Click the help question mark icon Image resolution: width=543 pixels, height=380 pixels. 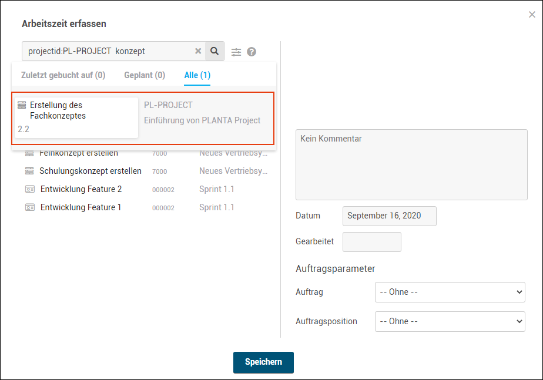coord(252,52)
